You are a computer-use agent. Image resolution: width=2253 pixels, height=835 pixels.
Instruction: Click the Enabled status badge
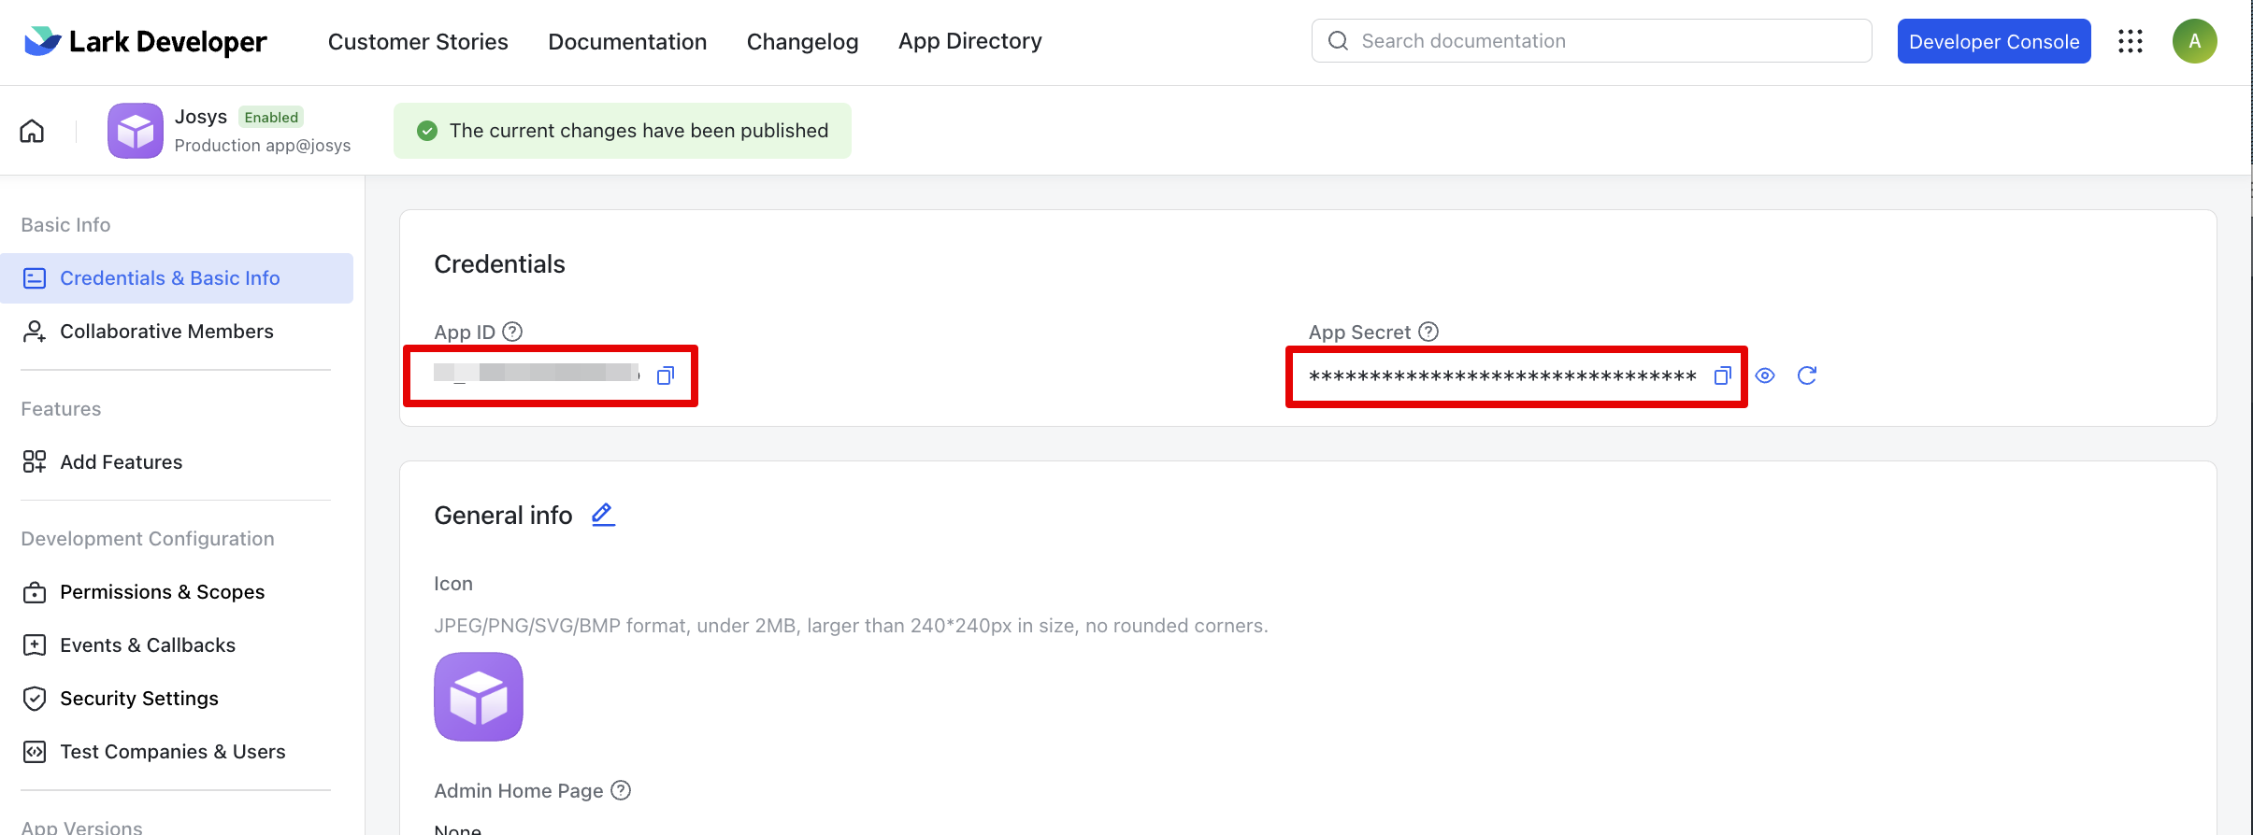[x=271, y=117]
